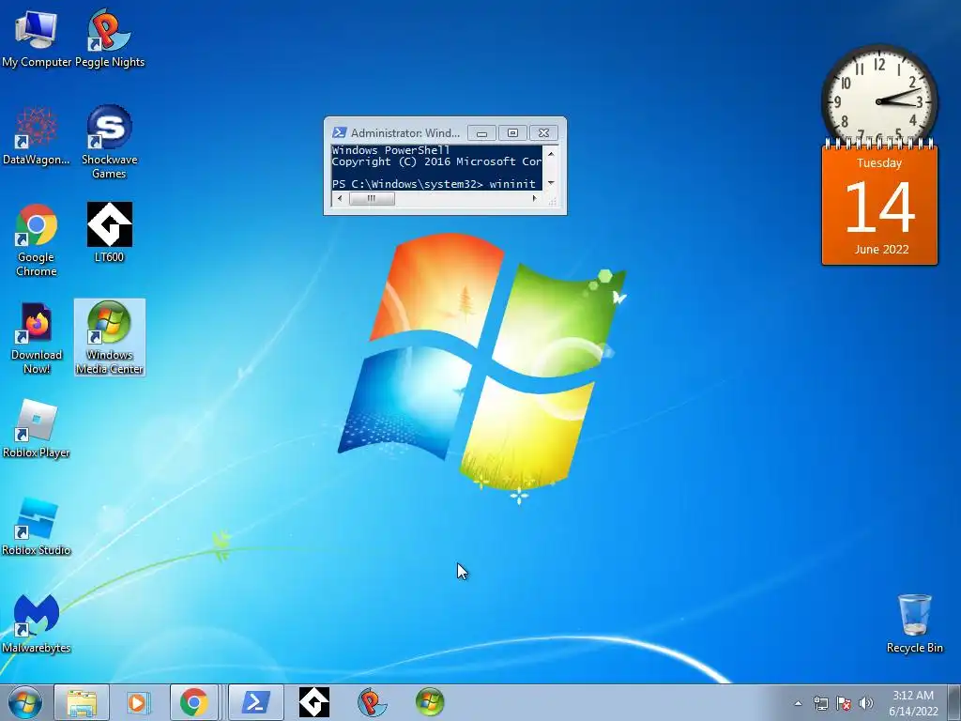Click the PowerShell vertical scroll down arrow
961x721 pixels.
coord(550,183)
